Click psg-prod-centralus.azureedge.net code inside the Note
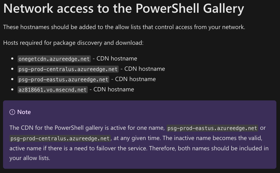Viewport: 280px width, 173px height. (x=60, y=139)
